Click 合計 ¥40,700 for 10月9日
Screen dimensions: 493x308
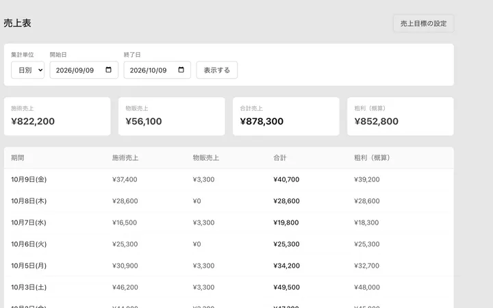point(286,179)
